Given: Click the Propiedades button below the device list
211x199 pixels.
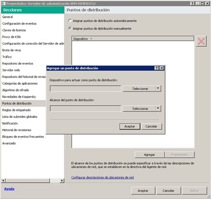Looking at the screenshot, I should [179, 155].
